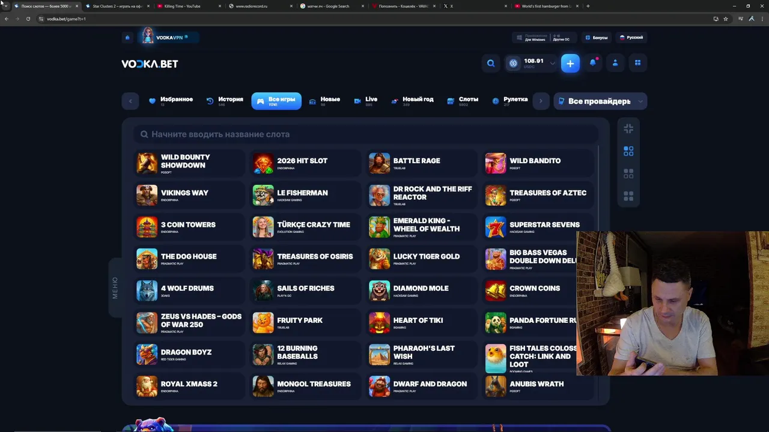769x432 pixels.
Task: Open the Fruity Park game
Action: [x=305, y=323]
